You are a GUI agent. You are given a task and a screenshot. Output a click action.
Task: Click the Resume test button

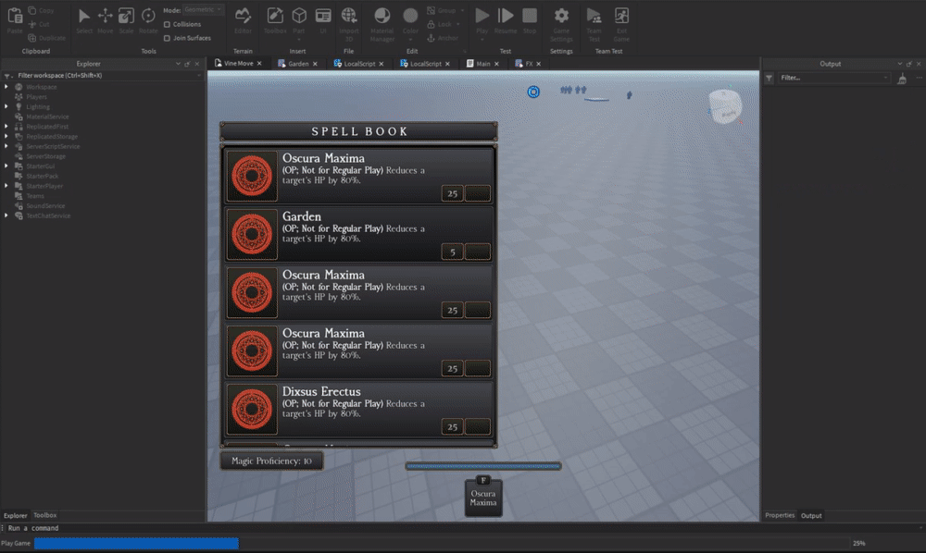tap(506, 16)
